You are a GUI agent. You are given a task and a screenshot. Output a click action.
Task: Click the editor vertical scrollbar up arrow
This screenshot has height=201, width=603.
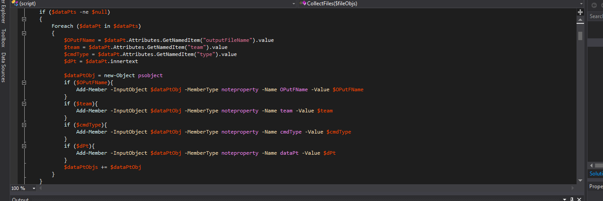(580, 20)
